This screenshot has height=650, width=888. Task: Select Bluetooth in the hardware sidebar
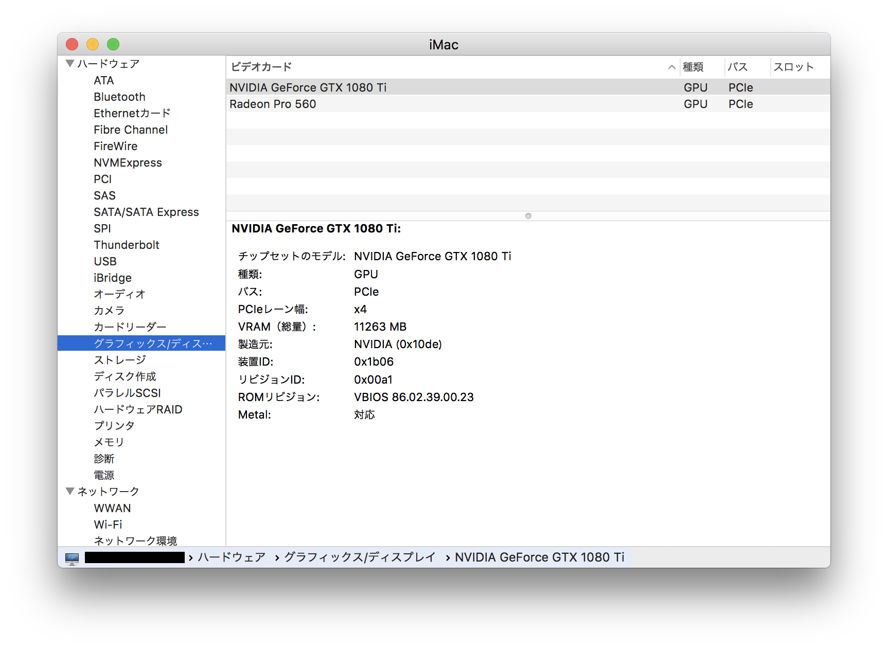(x=119, y=97)
